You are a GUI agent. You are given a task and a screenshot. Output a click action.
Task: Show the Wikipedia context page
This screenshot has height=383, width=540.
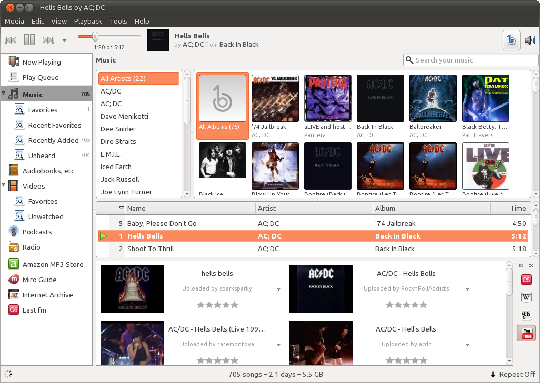pyautogui.click(x=526, y=297)
